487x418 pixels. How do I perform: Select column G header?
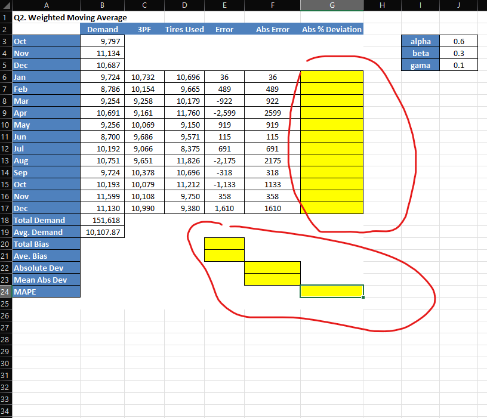pos(332,5)
